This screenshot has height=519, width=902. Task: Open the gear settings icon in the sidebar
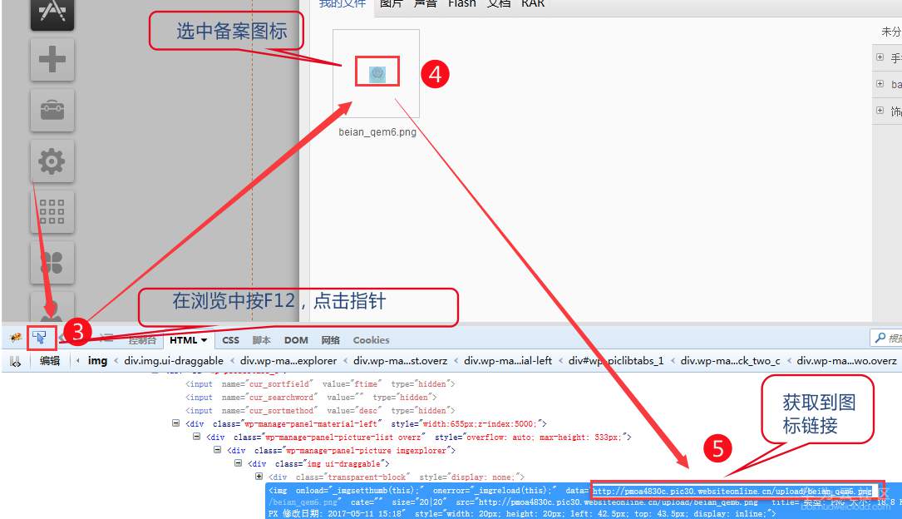[52, 161]
